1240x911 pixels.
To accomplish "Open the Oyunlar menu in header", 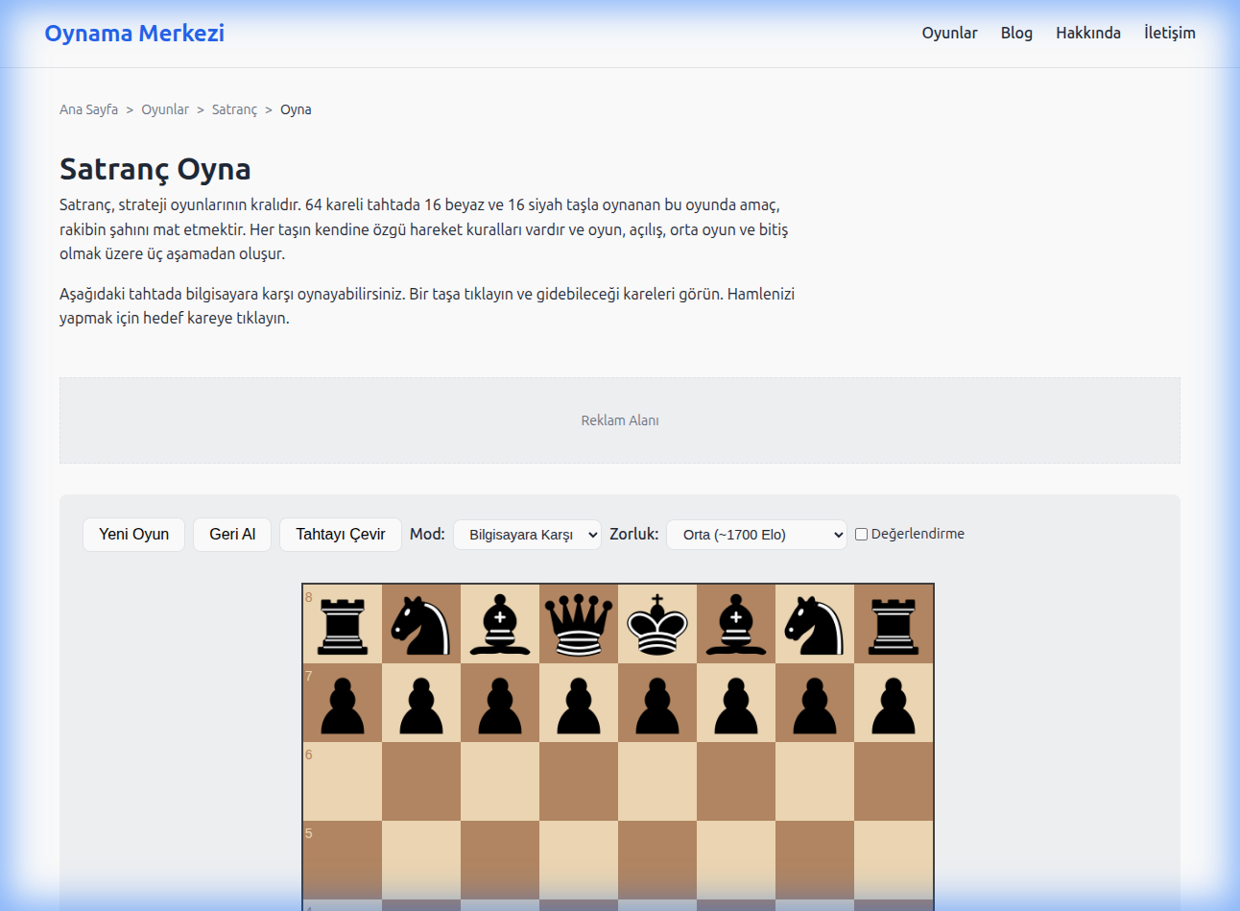I will [x=949, y=33].
